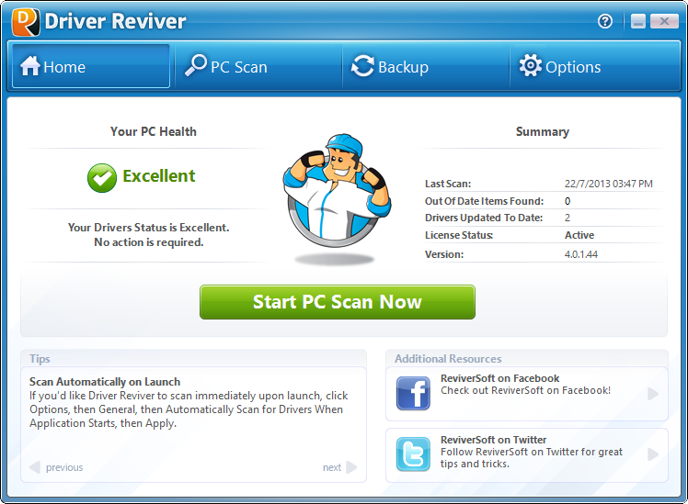Select the Last Scan date value

tap(608, 184)
